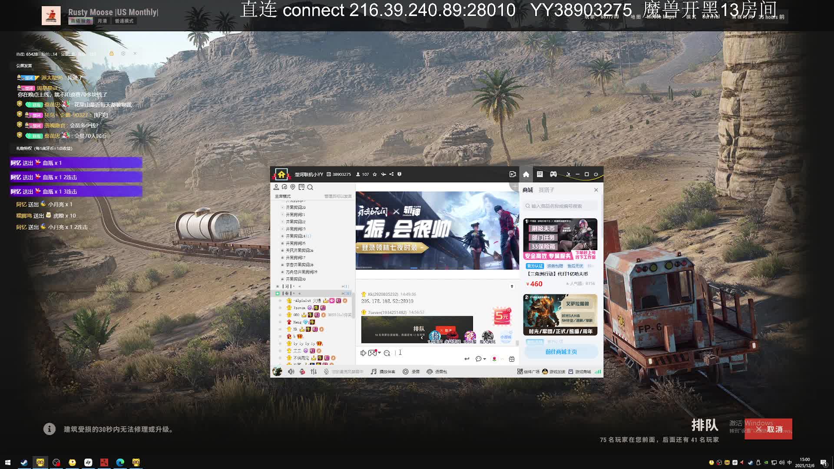
Task: Expand the gamepad dropdown in chat toolbar
Action: click(379, 353)
